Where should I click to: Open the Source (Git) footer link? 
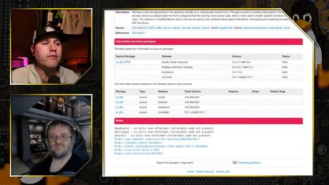pyautogui.click(x=223, y=172)
